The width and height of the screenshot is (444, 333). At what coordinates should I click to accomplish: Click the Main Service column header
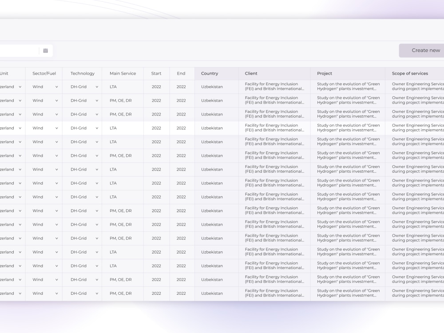tap(123, 73)
